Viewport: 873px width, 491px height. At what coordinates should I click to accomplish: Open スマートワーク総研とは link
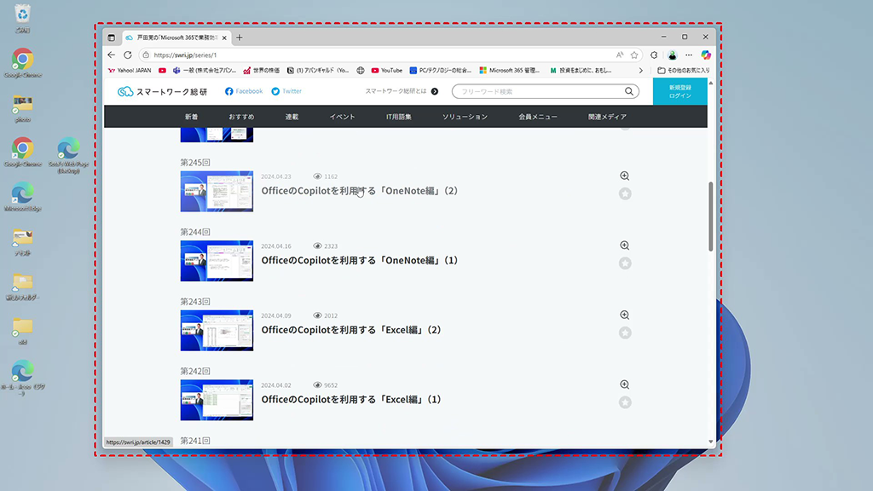(x=402, y=91)
